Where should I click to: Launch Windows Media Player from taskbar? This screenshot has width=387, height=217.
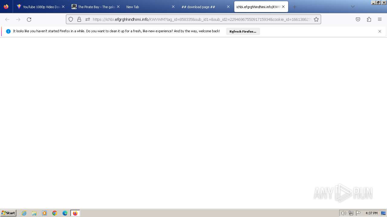44,213
